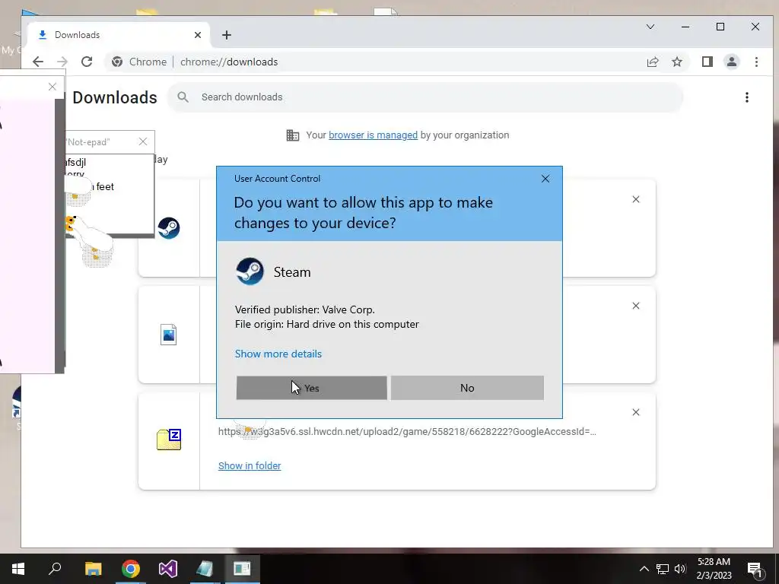The height and width of the screenshot is (584, 779).
Task: Bookmark this tab with the star icon
Action: (676, 62)
